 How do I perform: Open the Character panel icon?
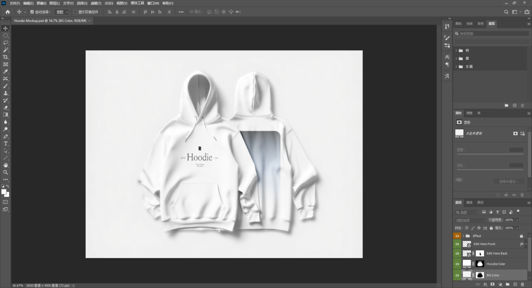pyautogui.click(x=447, y=57)
